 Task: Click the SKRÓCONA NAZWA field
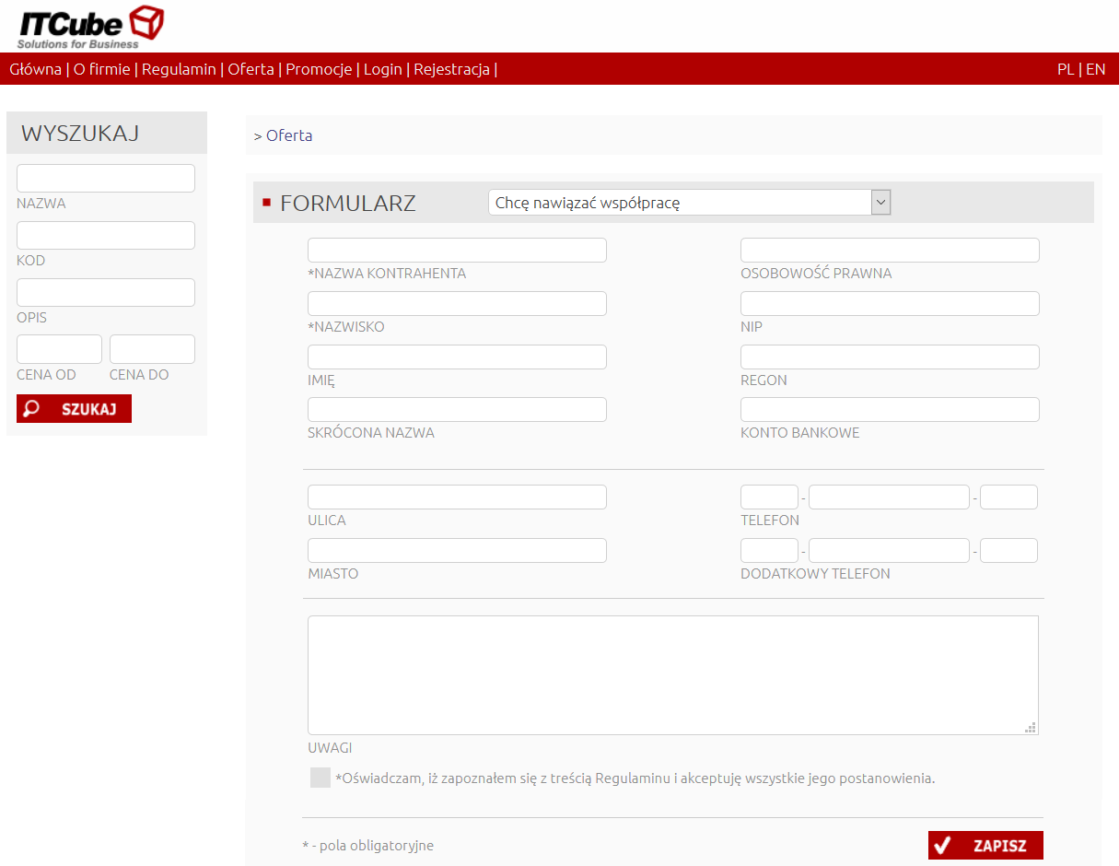point(457,410)
